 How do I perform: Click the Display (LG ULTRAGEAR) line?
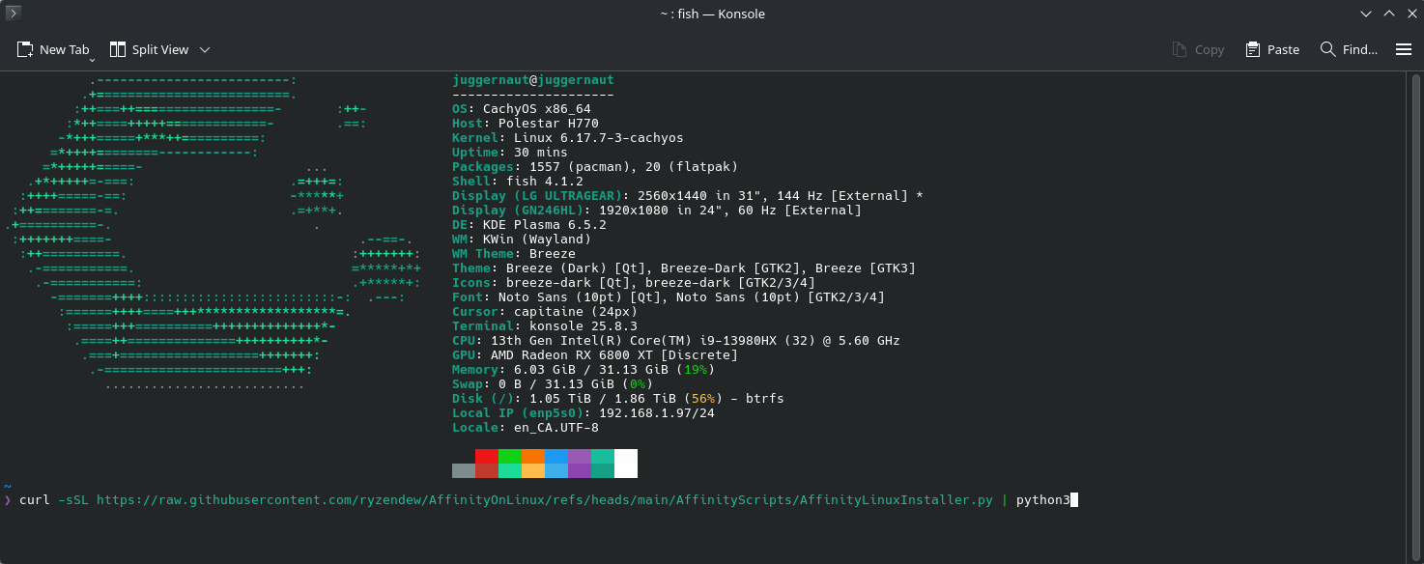click(x=688, y=196)
